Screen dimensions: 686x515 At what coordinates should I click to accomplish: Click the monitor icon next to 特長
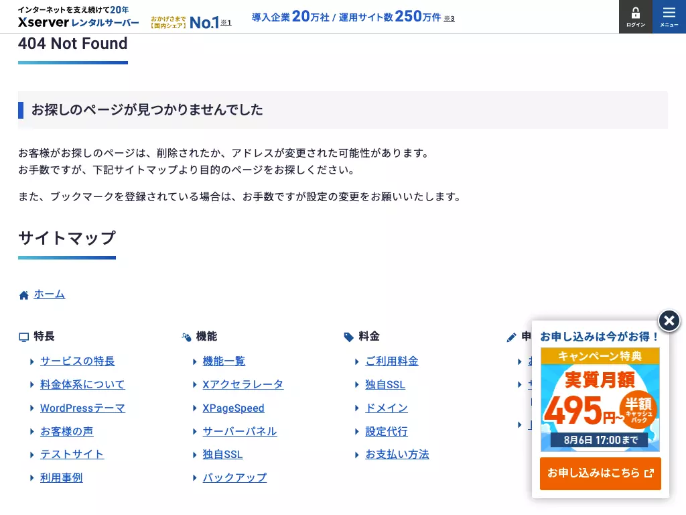23,337
